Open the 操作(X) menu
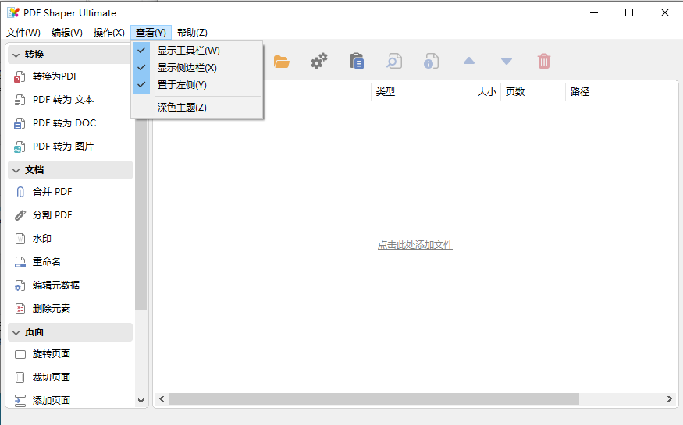This screenshot has height=425, width=683. point(109,33)
